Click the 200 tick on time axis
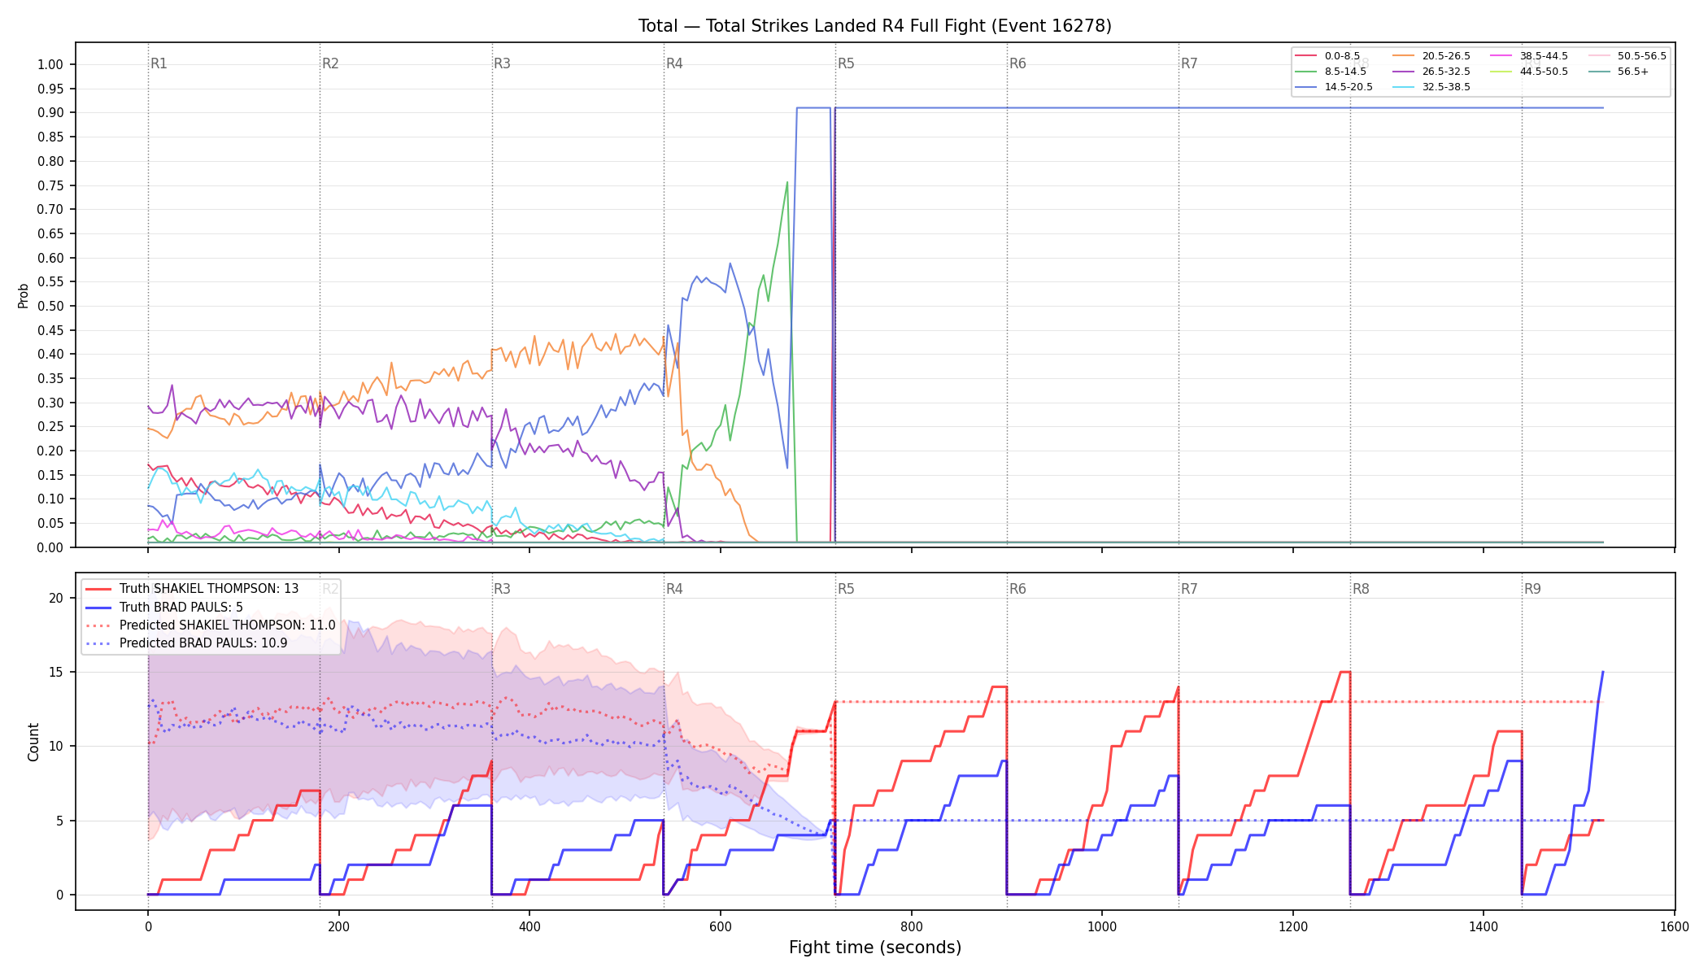The height and width of the screenshot is (976, 1708). tap(338, 927)
